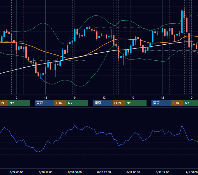The height and width of the screenshot is (175, 198).
Task: Select the 東京 session bar for 8/29
Action: pos(44,103)
